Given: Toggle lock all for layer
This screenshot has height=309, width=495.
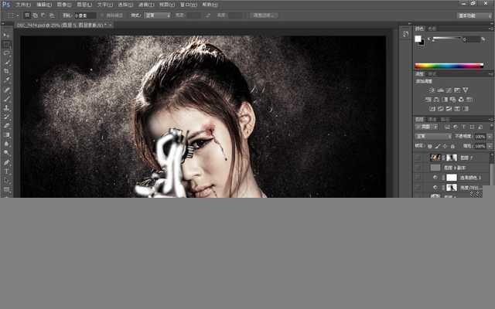Looking at the screenshot, I should point(452,146).
